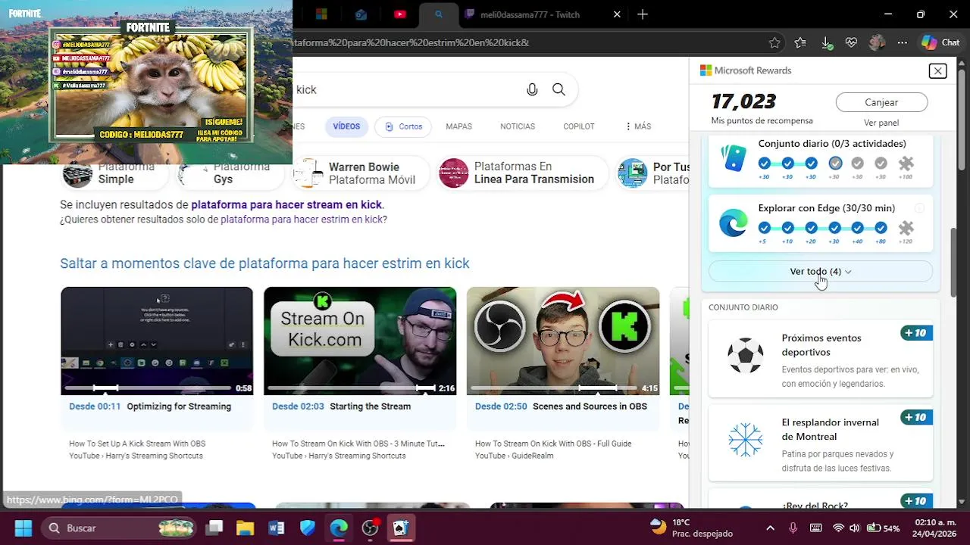The width and height of the screenshot is (970, 545).
Task: Open Plataformas En Linea Para Transmision suggestion
Action: pos(521,173)
